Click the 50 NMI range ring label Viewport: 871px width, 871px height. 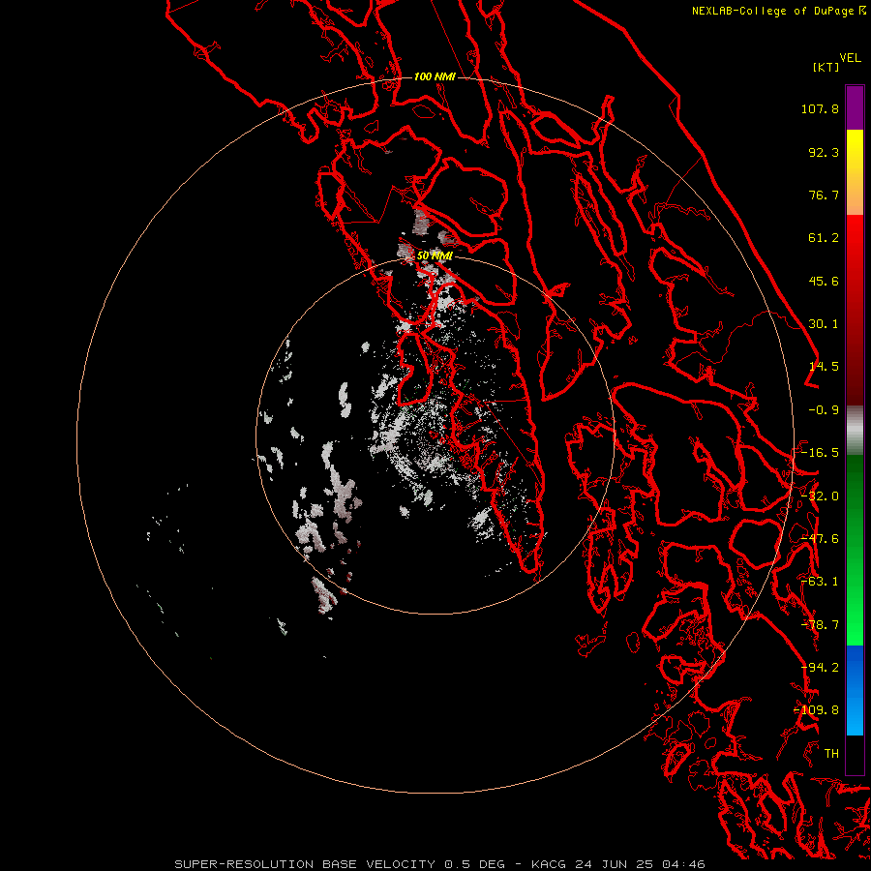(435, 255)
